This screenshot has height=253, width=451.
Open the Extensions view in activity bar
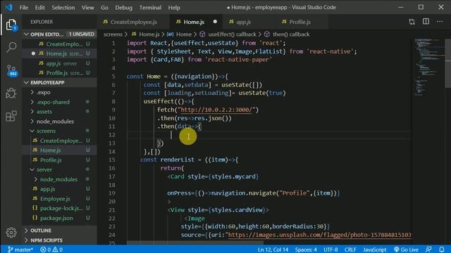pos(11,116)
